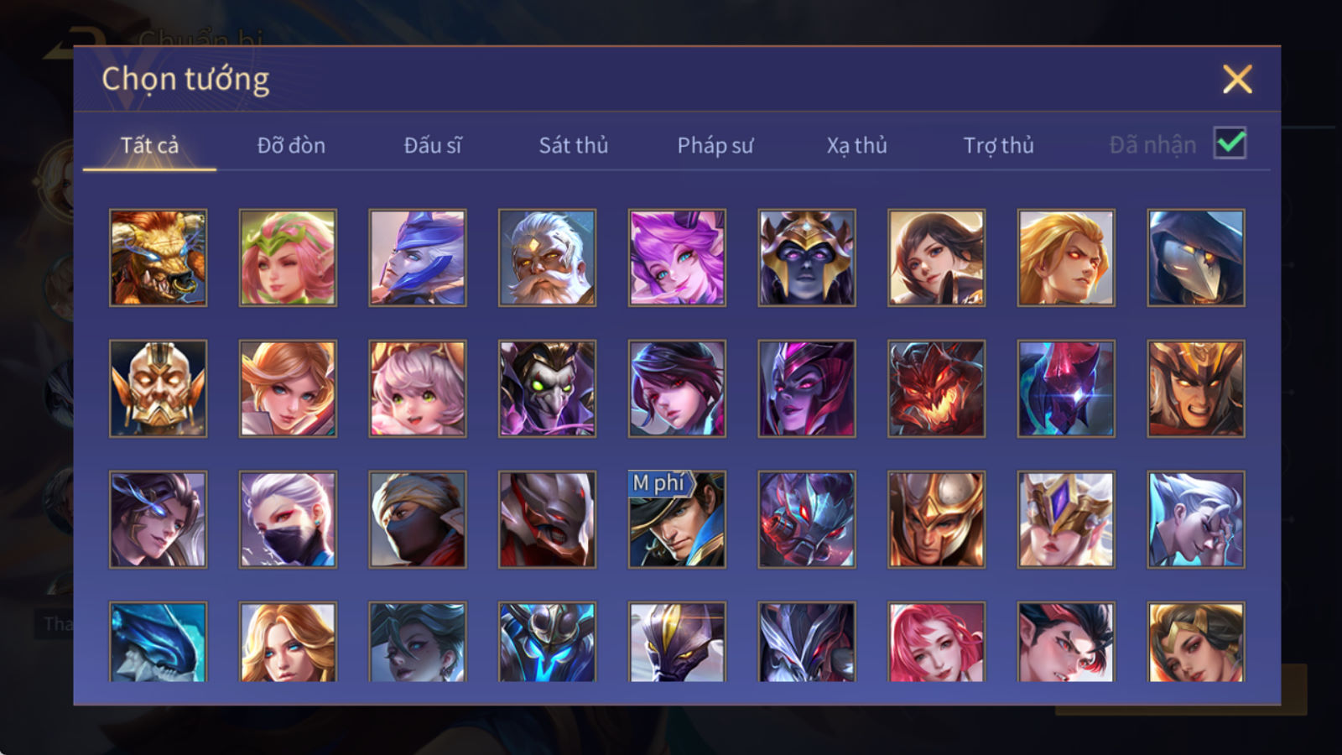Pick the purple-haired bunny girl hero
The height and width of the screenshot is (755, 1342).
(677, 258)
